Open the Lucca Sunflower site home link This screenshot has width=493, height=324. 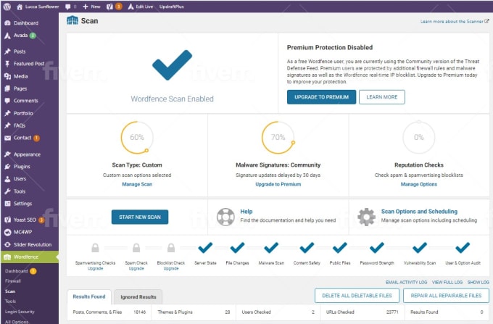[x=38, y=7]
